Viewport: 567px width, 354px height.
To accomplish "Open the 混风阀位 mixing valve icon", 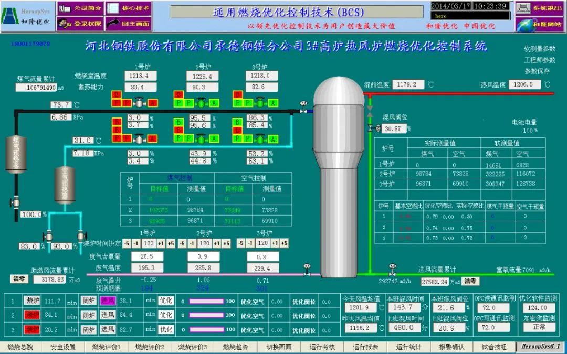I will (x=374, y=127).
